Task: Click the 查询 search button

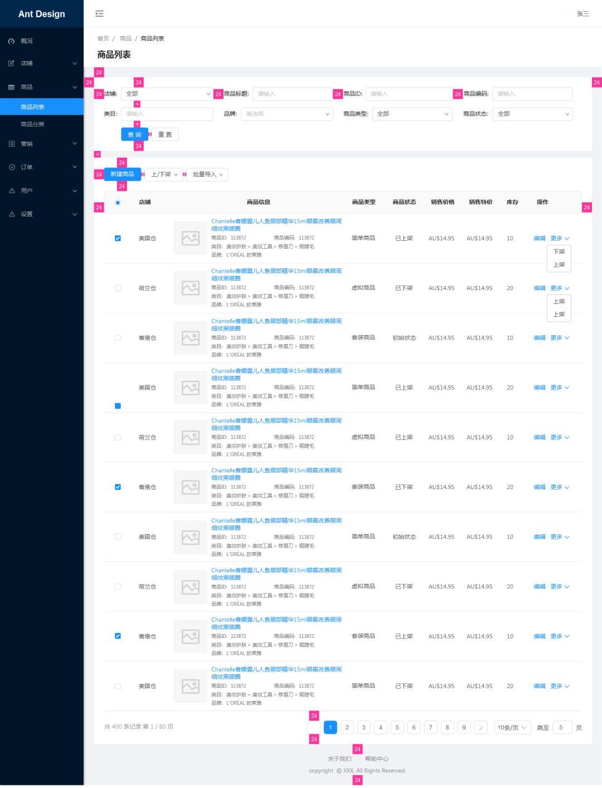Action: point(134,134)
